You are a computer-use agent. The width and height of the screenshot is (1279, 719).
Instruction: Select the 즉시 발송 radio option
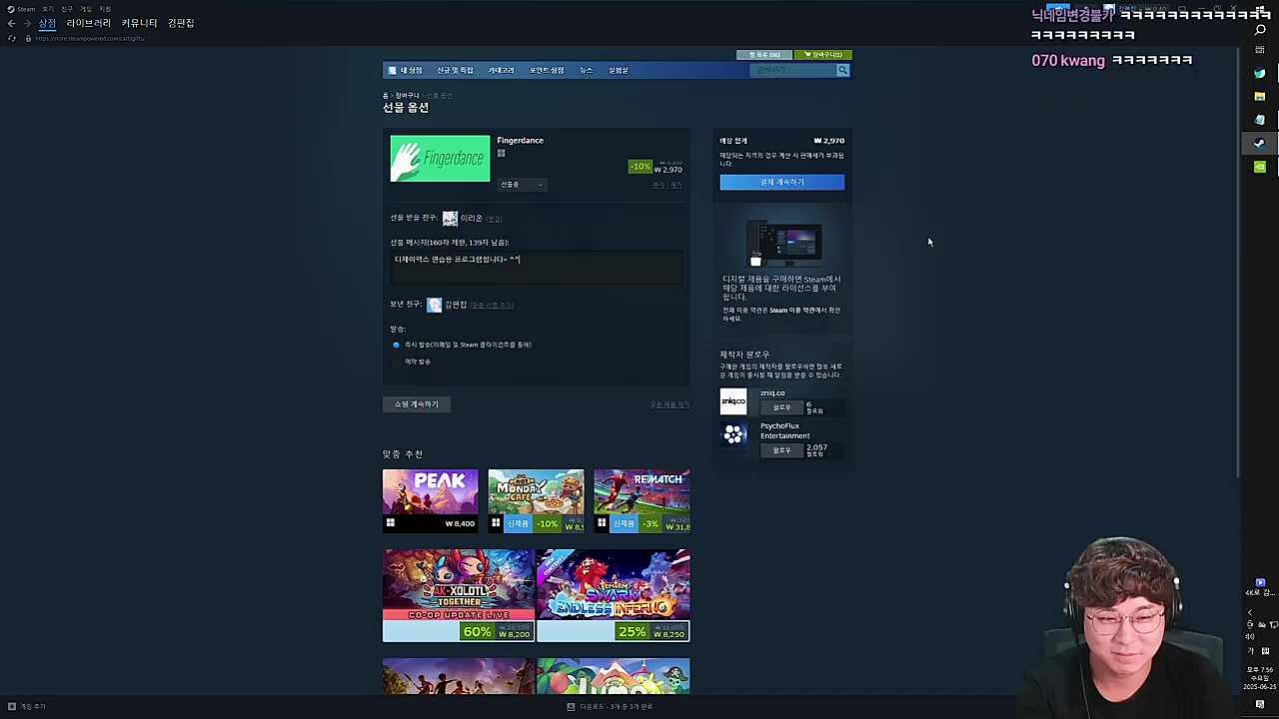(x=396, y=345)
